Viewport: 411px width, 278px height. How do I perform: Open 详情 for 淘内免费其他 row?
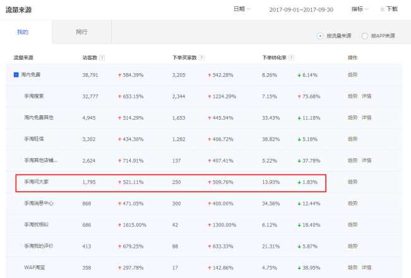[x=366, y=118]
